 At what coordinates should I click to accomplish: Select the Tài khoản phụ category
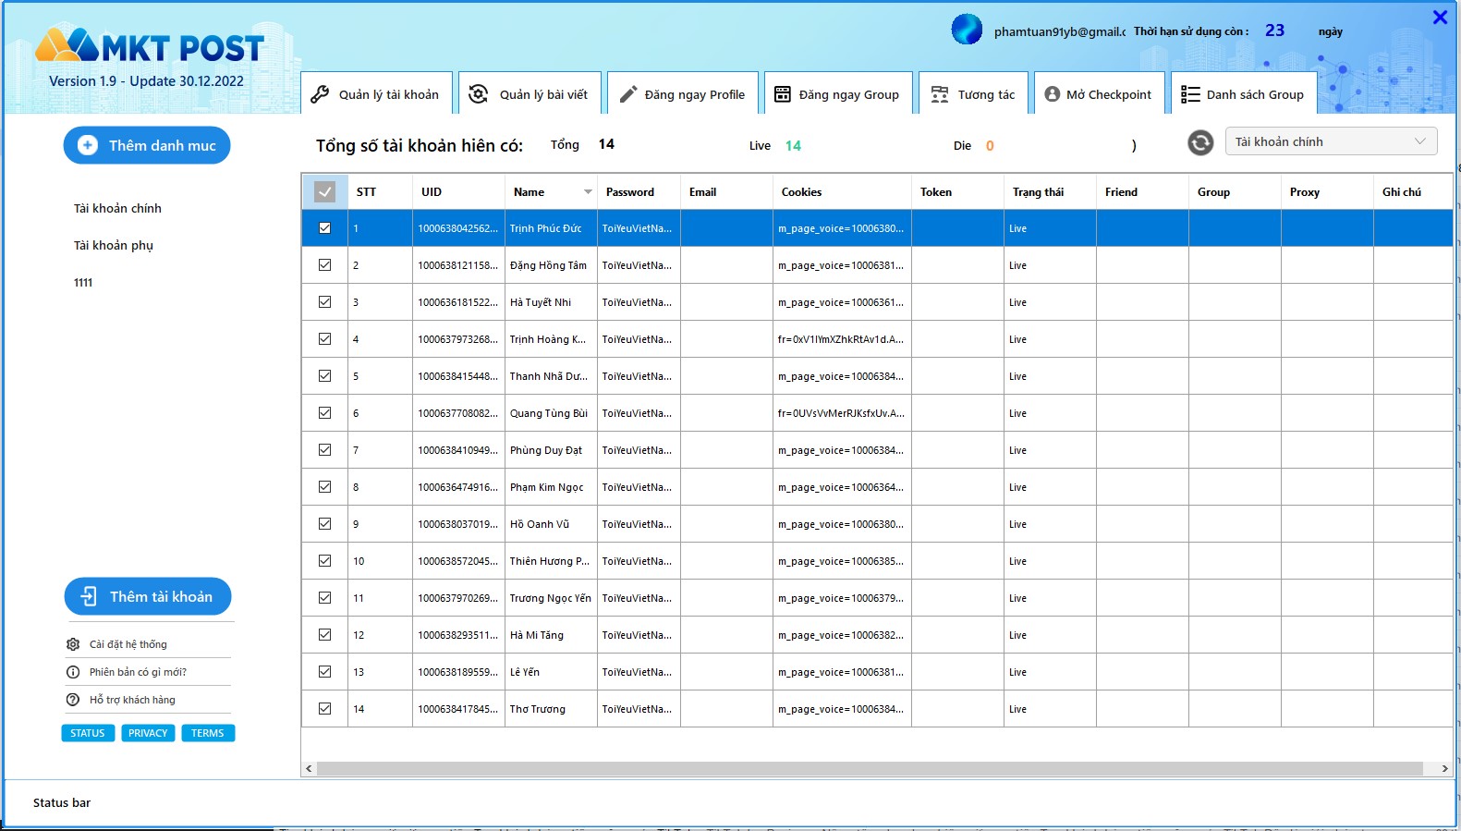tap(114, 245)
